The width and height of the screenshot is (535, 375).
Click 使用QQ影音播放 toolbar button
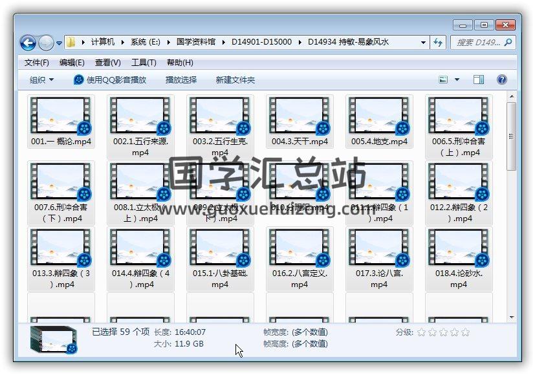click(x=110, y=80)
